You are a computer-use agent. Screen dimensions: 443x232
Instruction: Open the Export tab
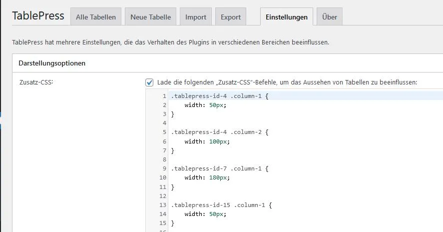coord(231,16)
